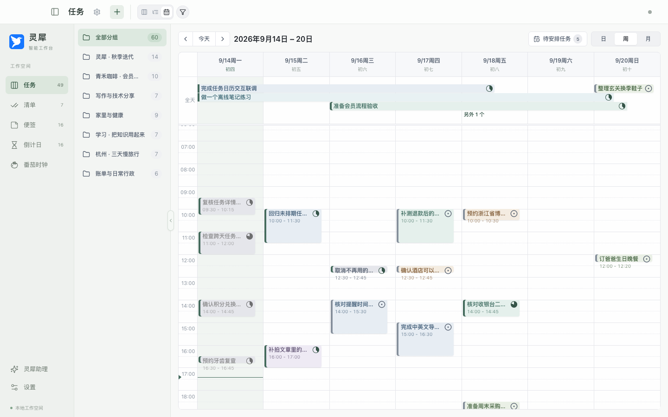Open 家里与健康 group

[122, 115]
